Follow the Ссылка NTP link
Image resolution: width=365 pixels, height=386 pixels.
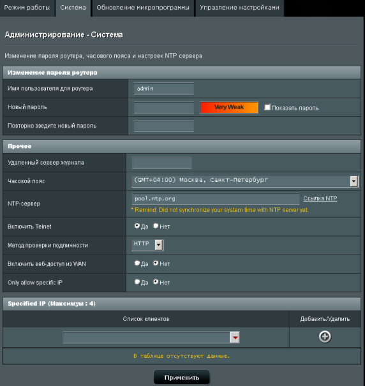[x=320, y=198]
